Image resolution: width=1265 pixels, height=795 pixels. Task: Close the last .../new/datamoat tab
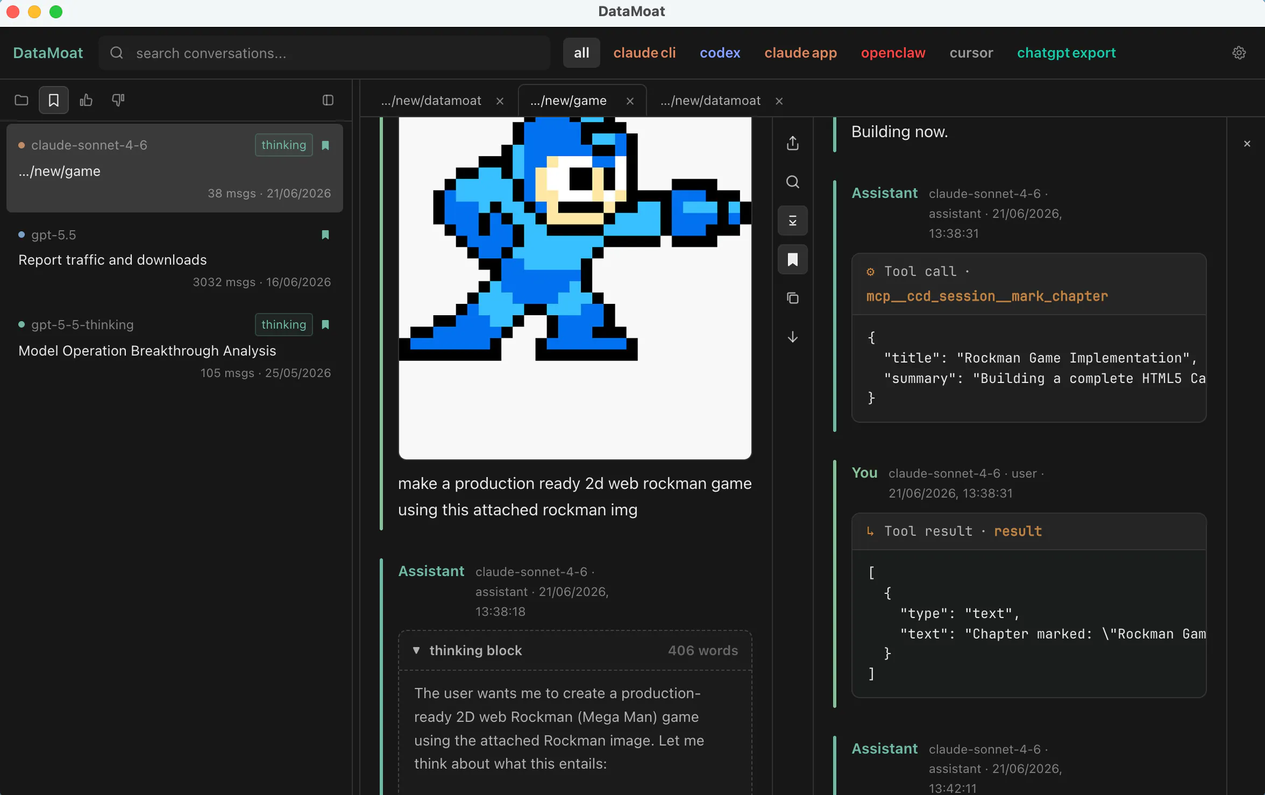[779, 101]
